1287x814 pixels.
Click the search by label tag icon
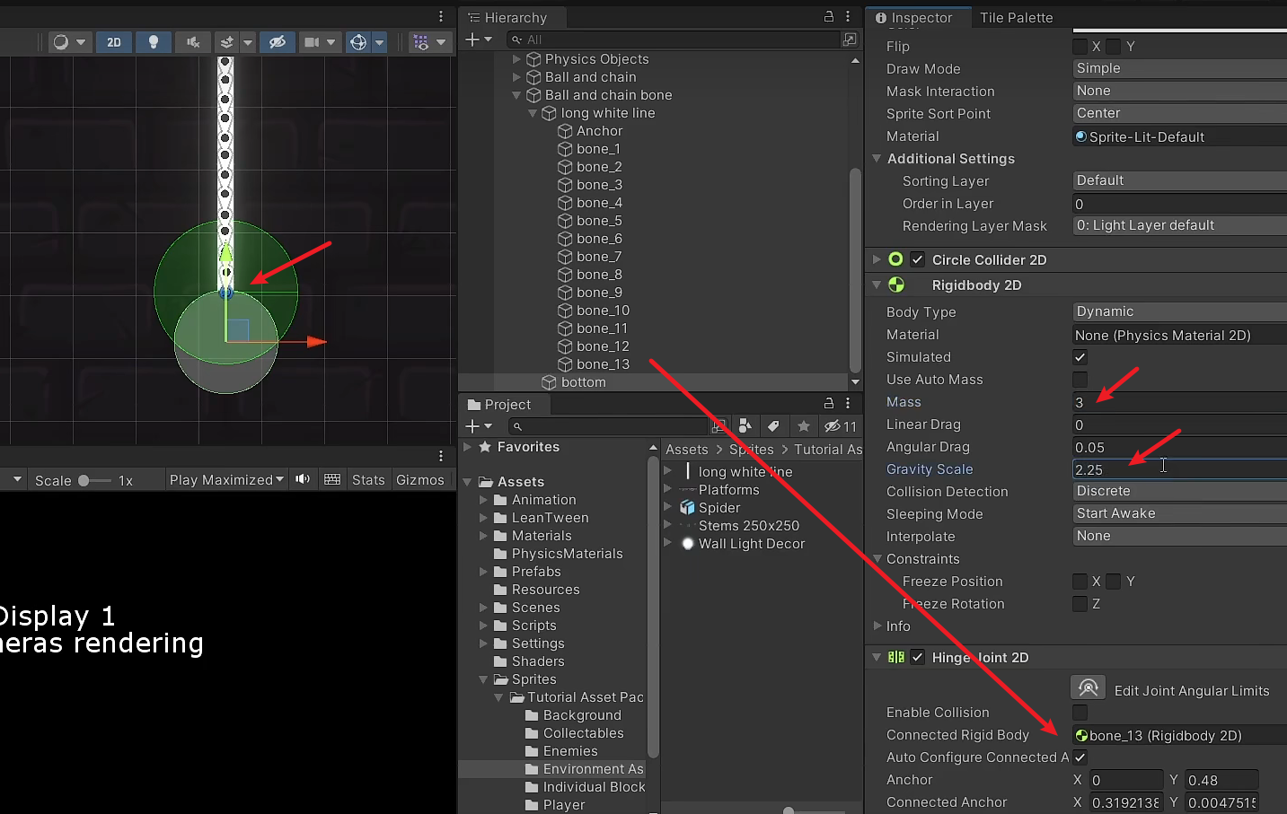(773, 426)
